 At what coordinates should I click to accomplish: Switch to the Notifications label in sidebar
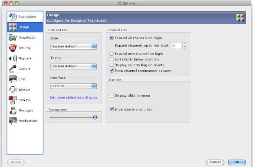pyautogui.click(x=28, y=121)
